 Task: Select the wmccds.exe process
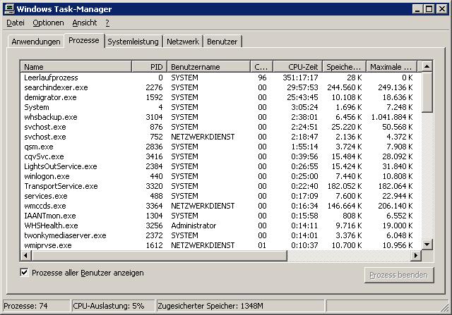[x=221, y=206]
